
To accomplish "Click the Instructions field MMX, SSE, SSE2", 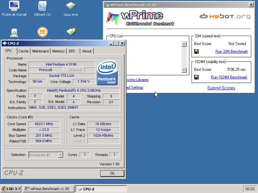I will point(74,107).
